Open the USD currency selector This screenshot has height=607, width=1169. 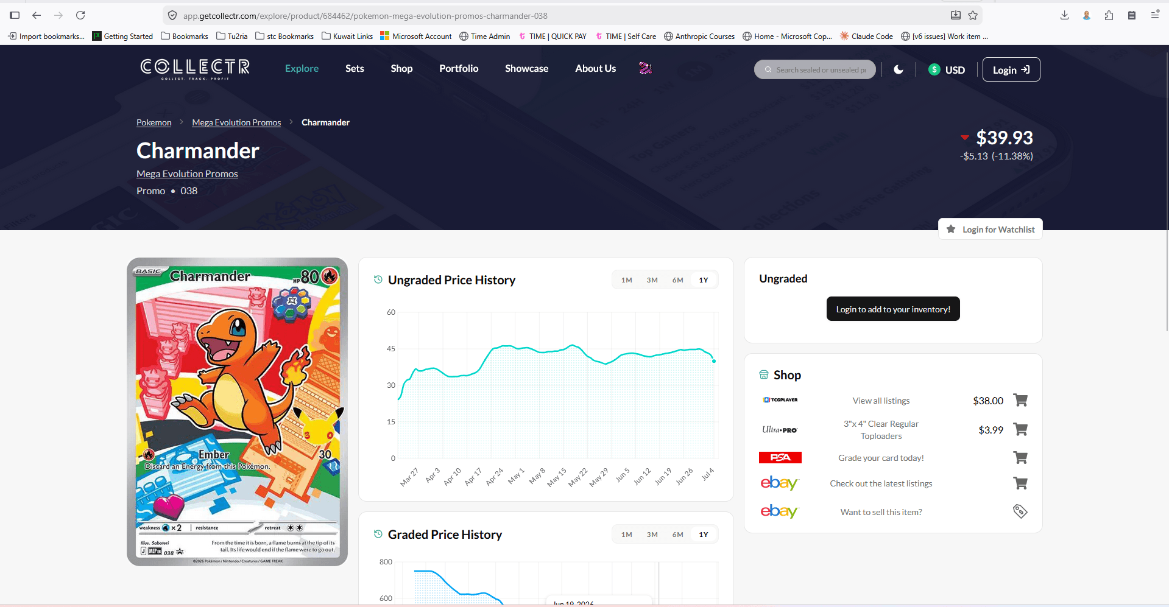(947, 69)
